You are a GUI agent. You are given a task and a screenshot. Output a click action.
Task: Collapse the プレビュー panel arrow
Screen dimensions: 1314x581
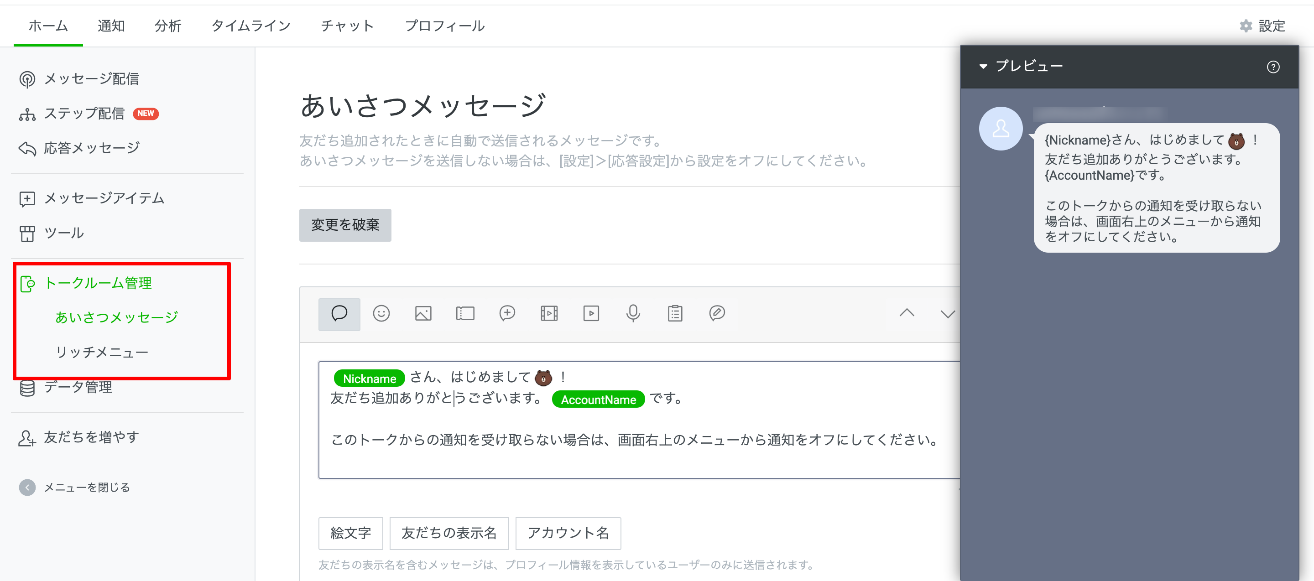984,66
